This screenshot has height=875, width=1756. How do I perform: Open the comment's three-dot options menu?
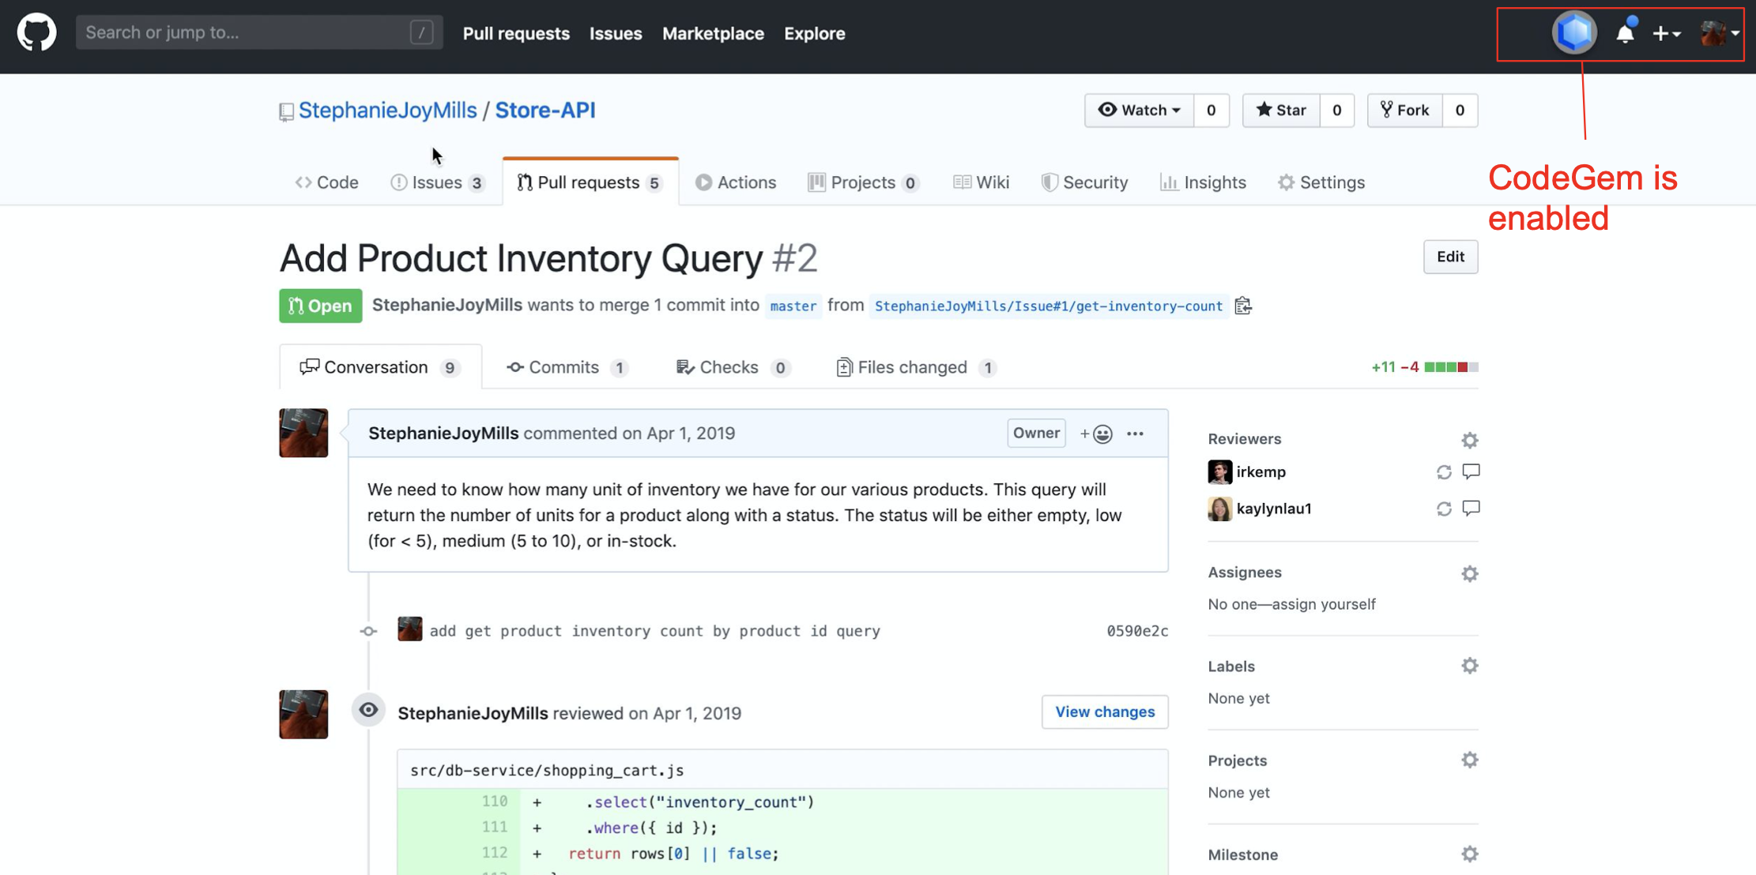pos(1135,434)
